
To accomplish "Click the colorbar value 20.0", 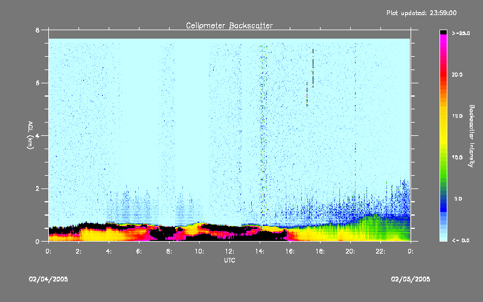I will pos(457,74).
